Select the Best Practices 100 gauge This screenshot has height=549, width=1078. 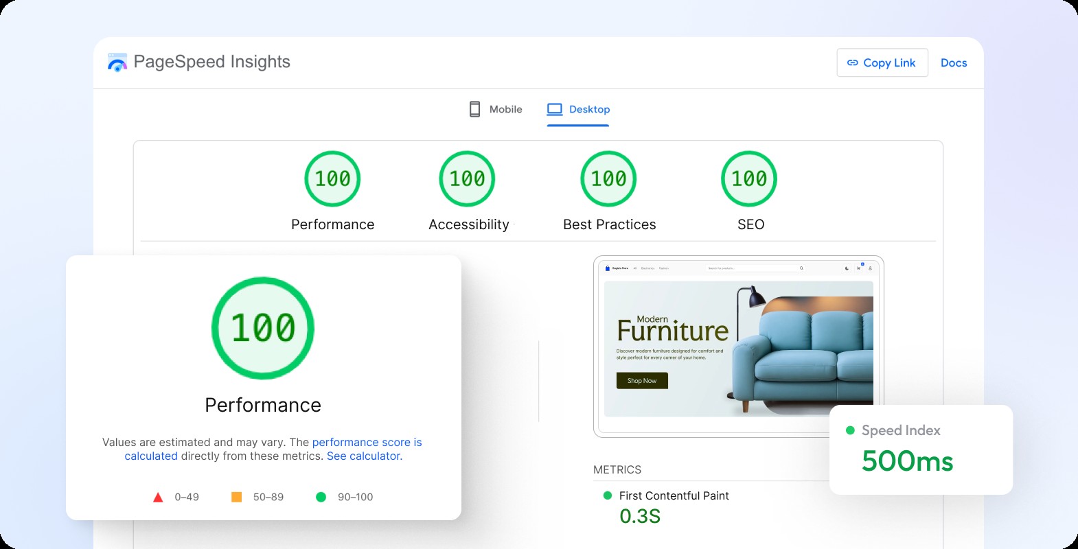click(x=608, y=178)
